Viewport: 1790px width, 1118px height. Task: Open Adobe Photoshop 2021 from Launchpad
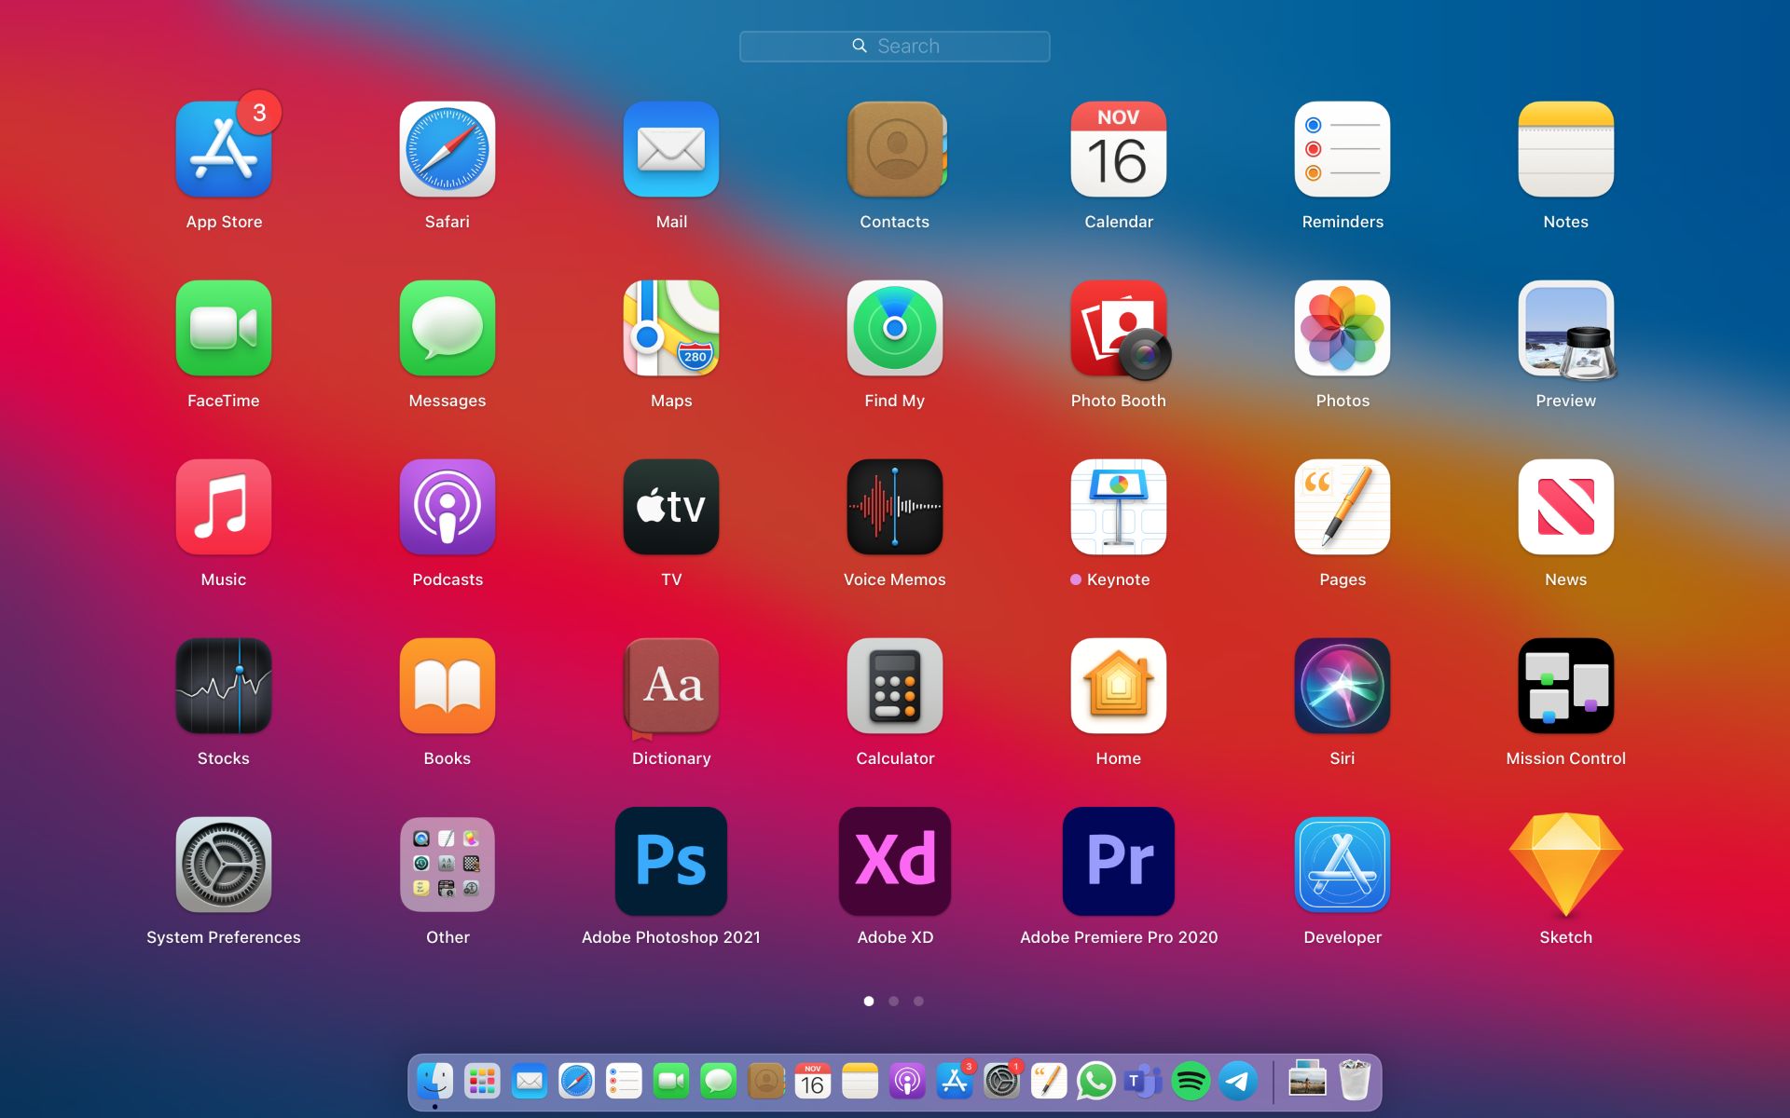[671, 862]
